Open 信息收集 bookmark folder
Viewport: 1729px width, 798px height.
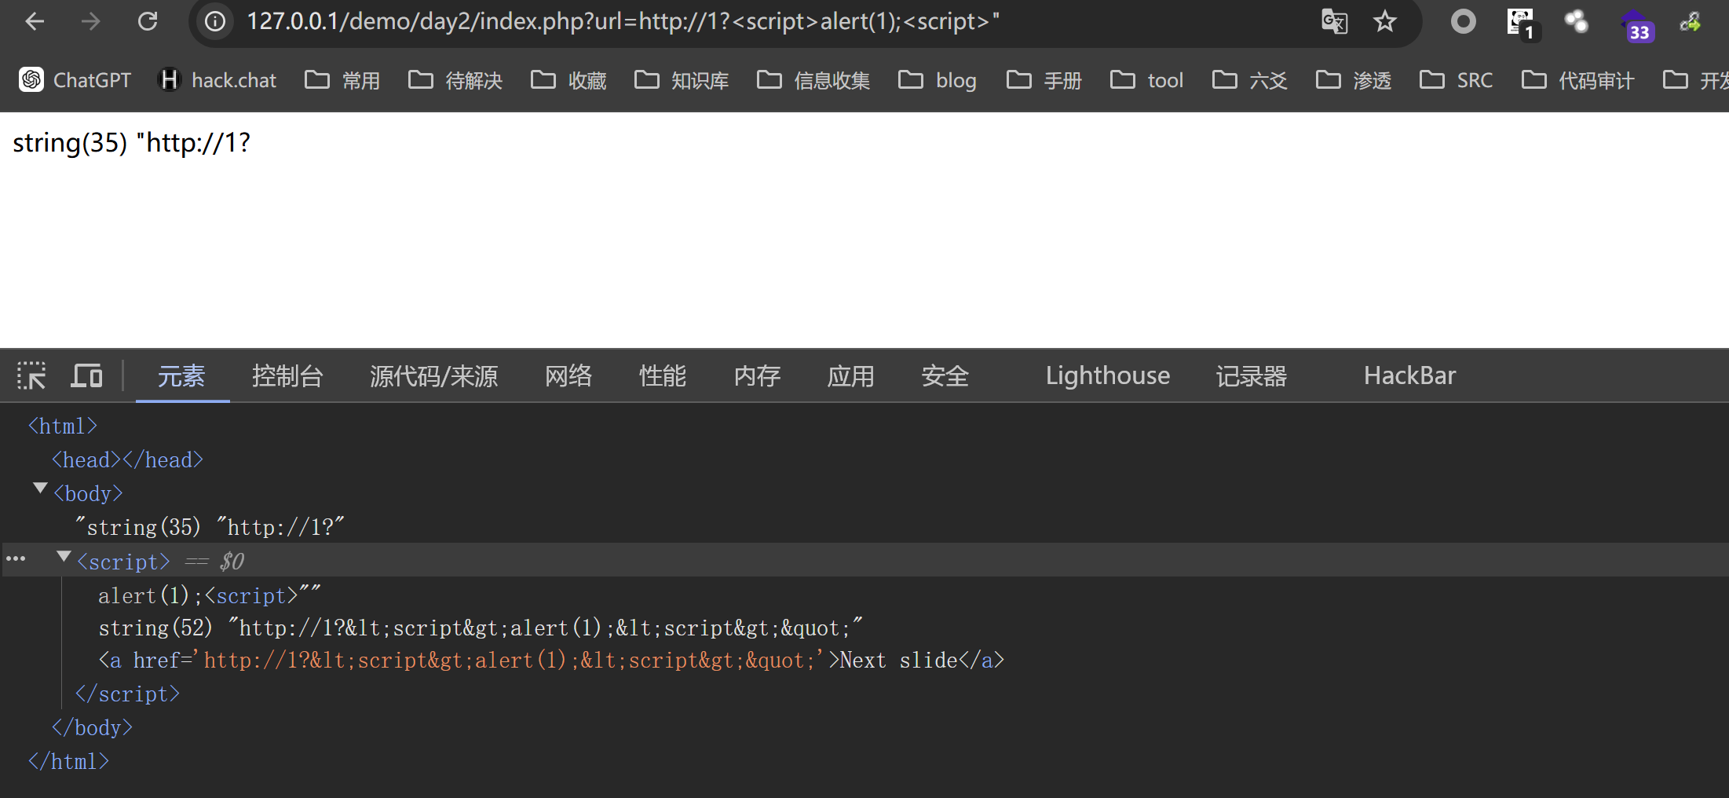813,80
